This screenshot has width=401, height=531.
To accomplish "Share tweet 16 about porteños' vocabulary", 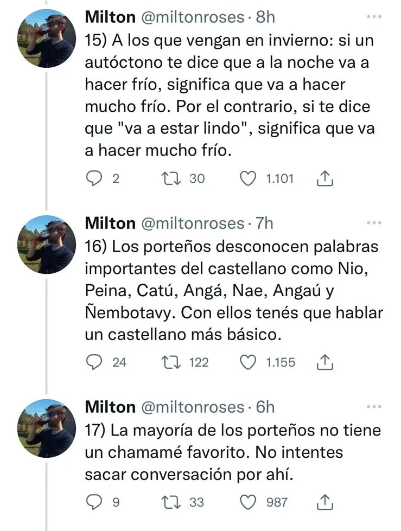I will 324,362.
